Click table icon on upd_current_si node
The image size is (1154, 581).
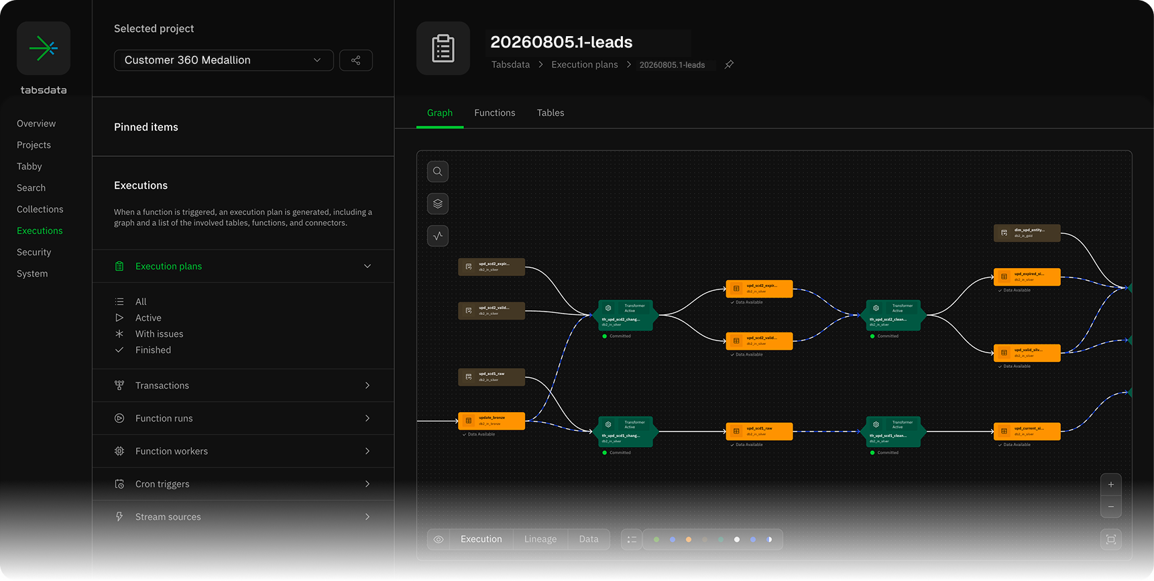click(x=1004, y=431)
